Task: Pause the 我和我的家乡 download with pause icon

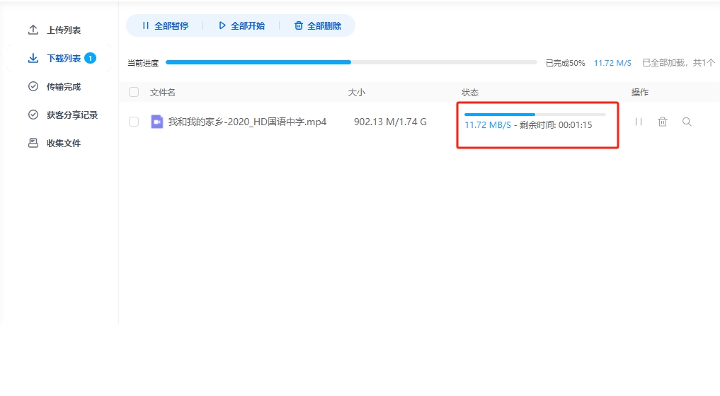Action: (639, 122)
